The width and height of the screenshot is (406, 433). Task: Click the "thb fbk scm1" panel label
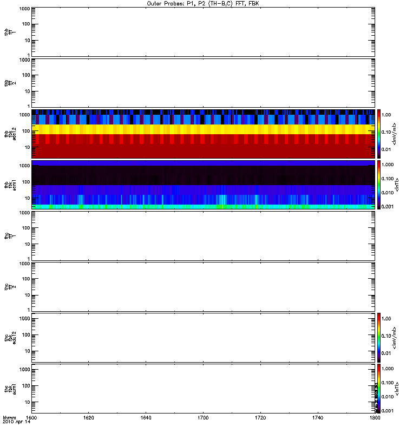coord(10,185)
